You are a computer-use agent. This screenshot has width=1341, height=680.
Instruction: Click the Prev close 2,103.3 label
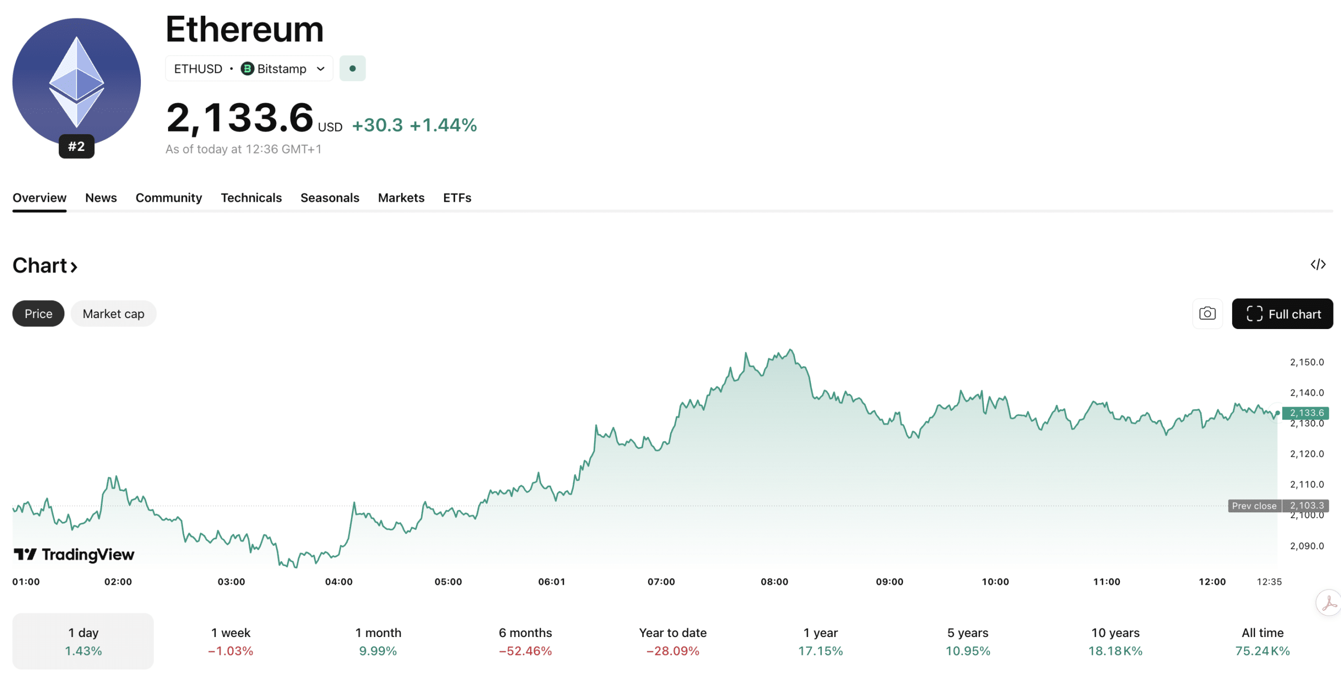click(x=1278, y=506)
